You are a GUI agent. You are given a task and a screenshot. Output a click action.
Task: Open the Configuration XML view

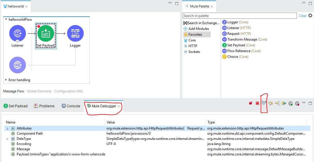pyautogui.click(x=68, y=91)
